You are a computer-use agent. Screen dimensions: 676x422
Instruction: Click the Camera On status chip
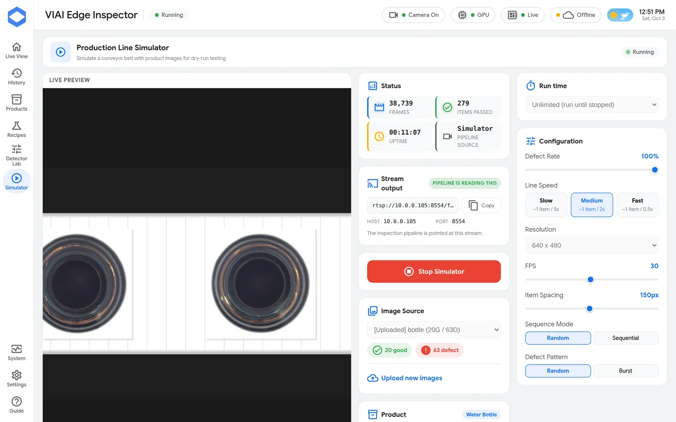413,15
